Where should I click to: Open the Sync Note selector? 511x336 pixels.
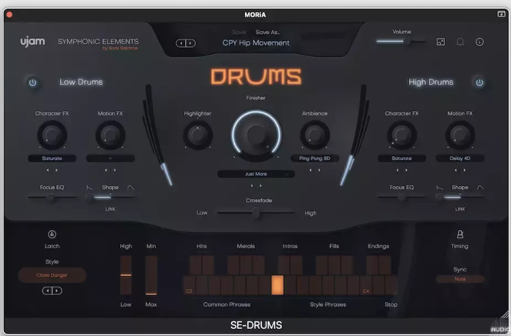click(460, 279)
